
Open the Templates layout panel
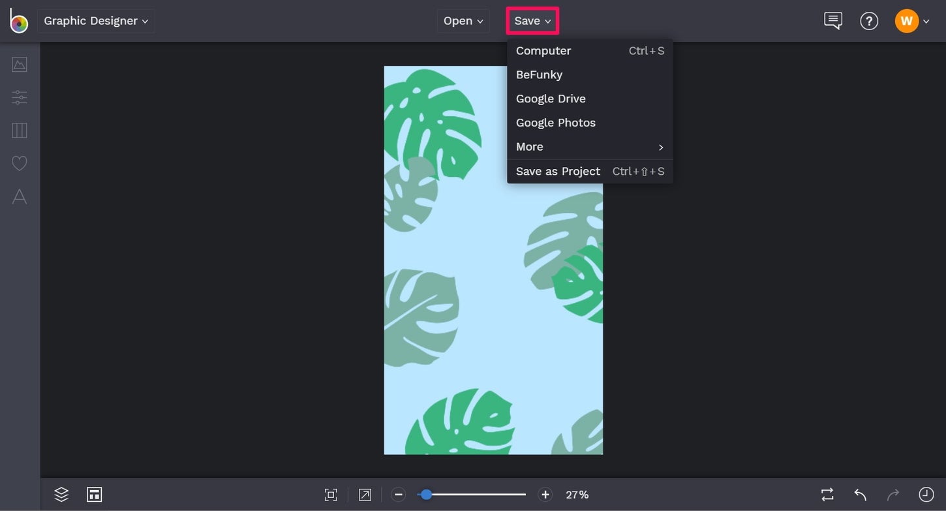pyautogui.click(x=19, y=131)
